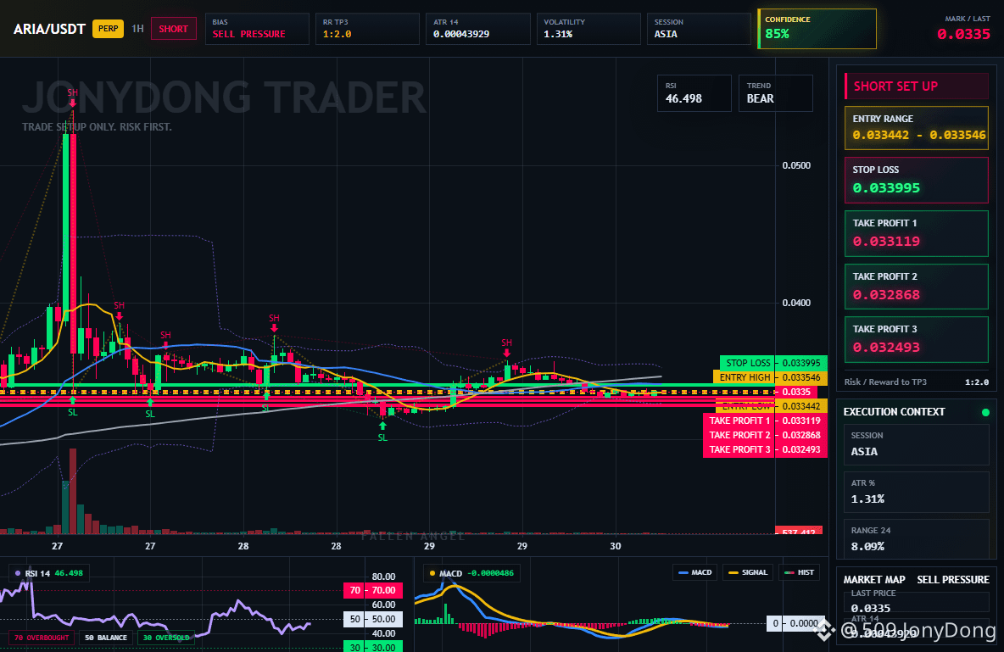Click the STOP LOSS 0.033995 side card
The height and width of the screenshot is (652, 1004).
[917, 180]
